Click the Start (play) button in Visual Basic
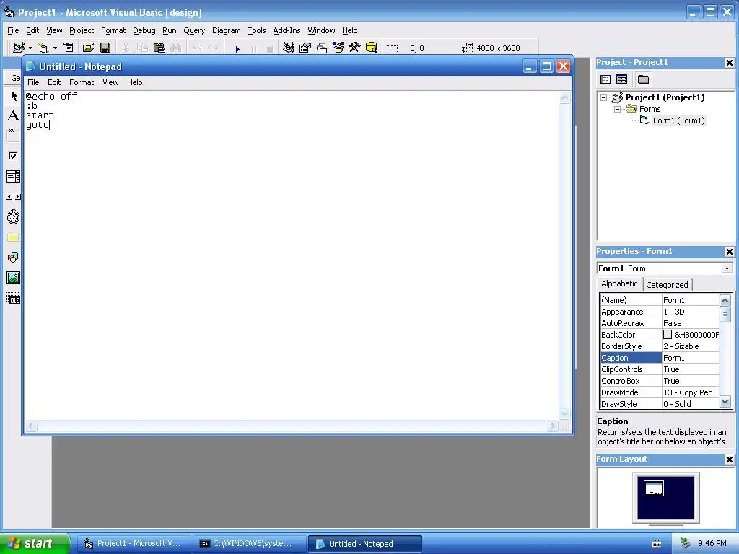 point(237,48)
